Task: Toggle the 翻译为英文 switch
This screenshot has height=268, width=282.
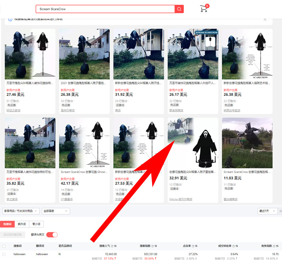Action: point(52,234)
